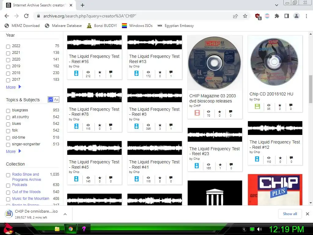
Task: Click the audio icon on Reel #41
Action: 137,179
